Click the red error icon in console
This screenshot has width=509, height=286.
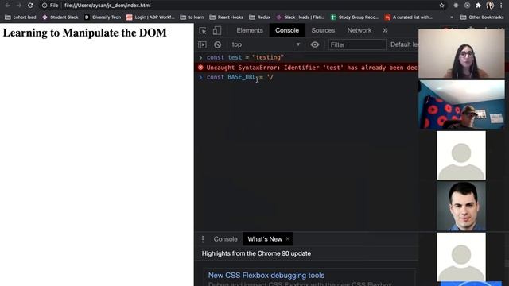pos(200,68)
